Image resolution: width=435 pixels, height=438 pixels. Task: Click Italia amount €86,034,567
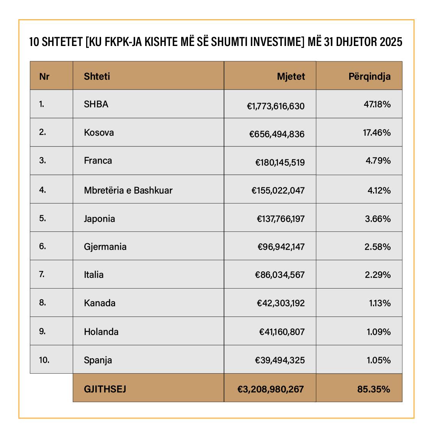(x=280, y=275)
